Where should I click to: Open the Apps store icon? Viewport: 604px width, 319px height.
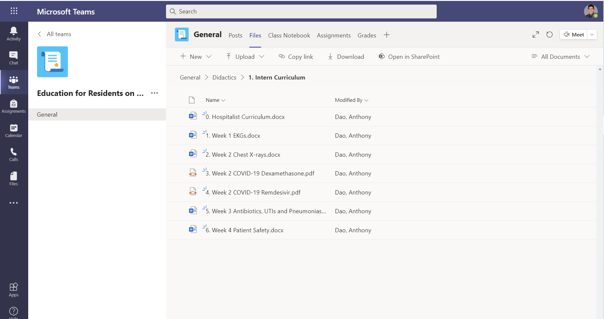[x=13, y=289]
